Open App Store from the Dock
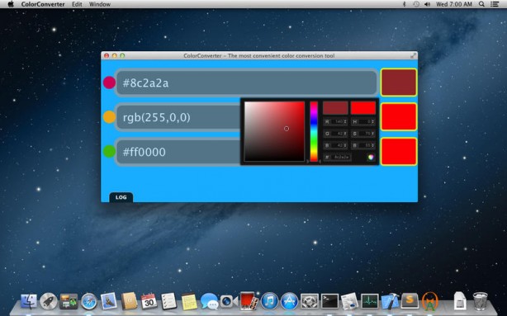507x316 pixels. 289,301
